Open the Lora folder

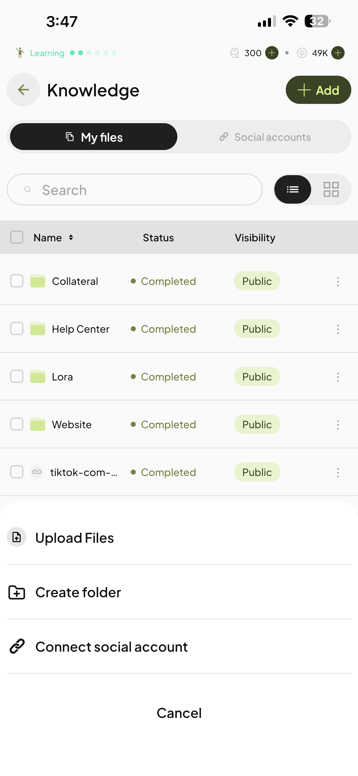62,377
